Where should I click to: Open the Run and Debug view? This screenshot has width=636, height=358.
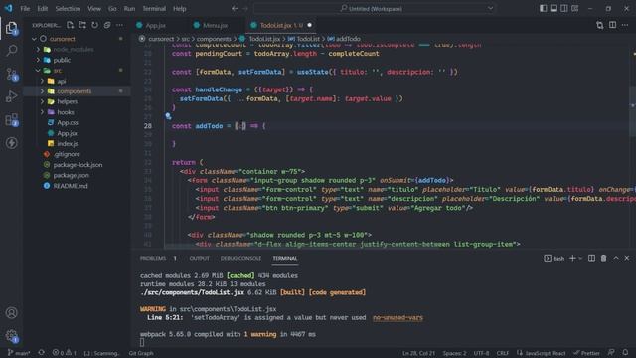coord(11,96)
